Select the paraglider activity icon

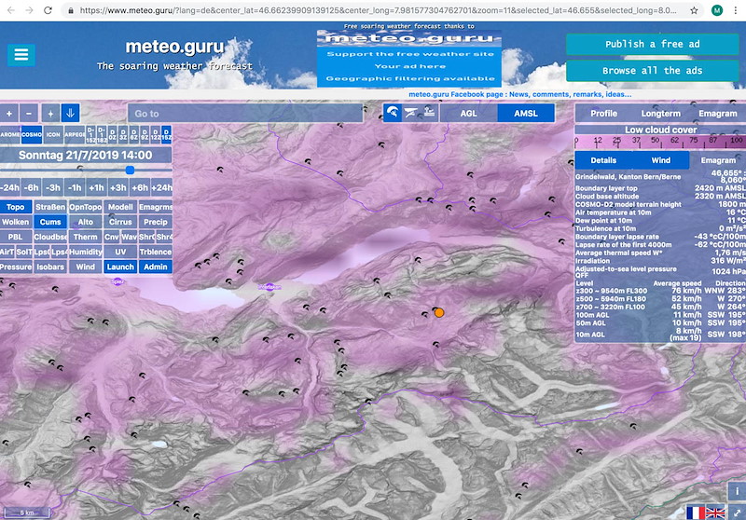click(394, 113)
